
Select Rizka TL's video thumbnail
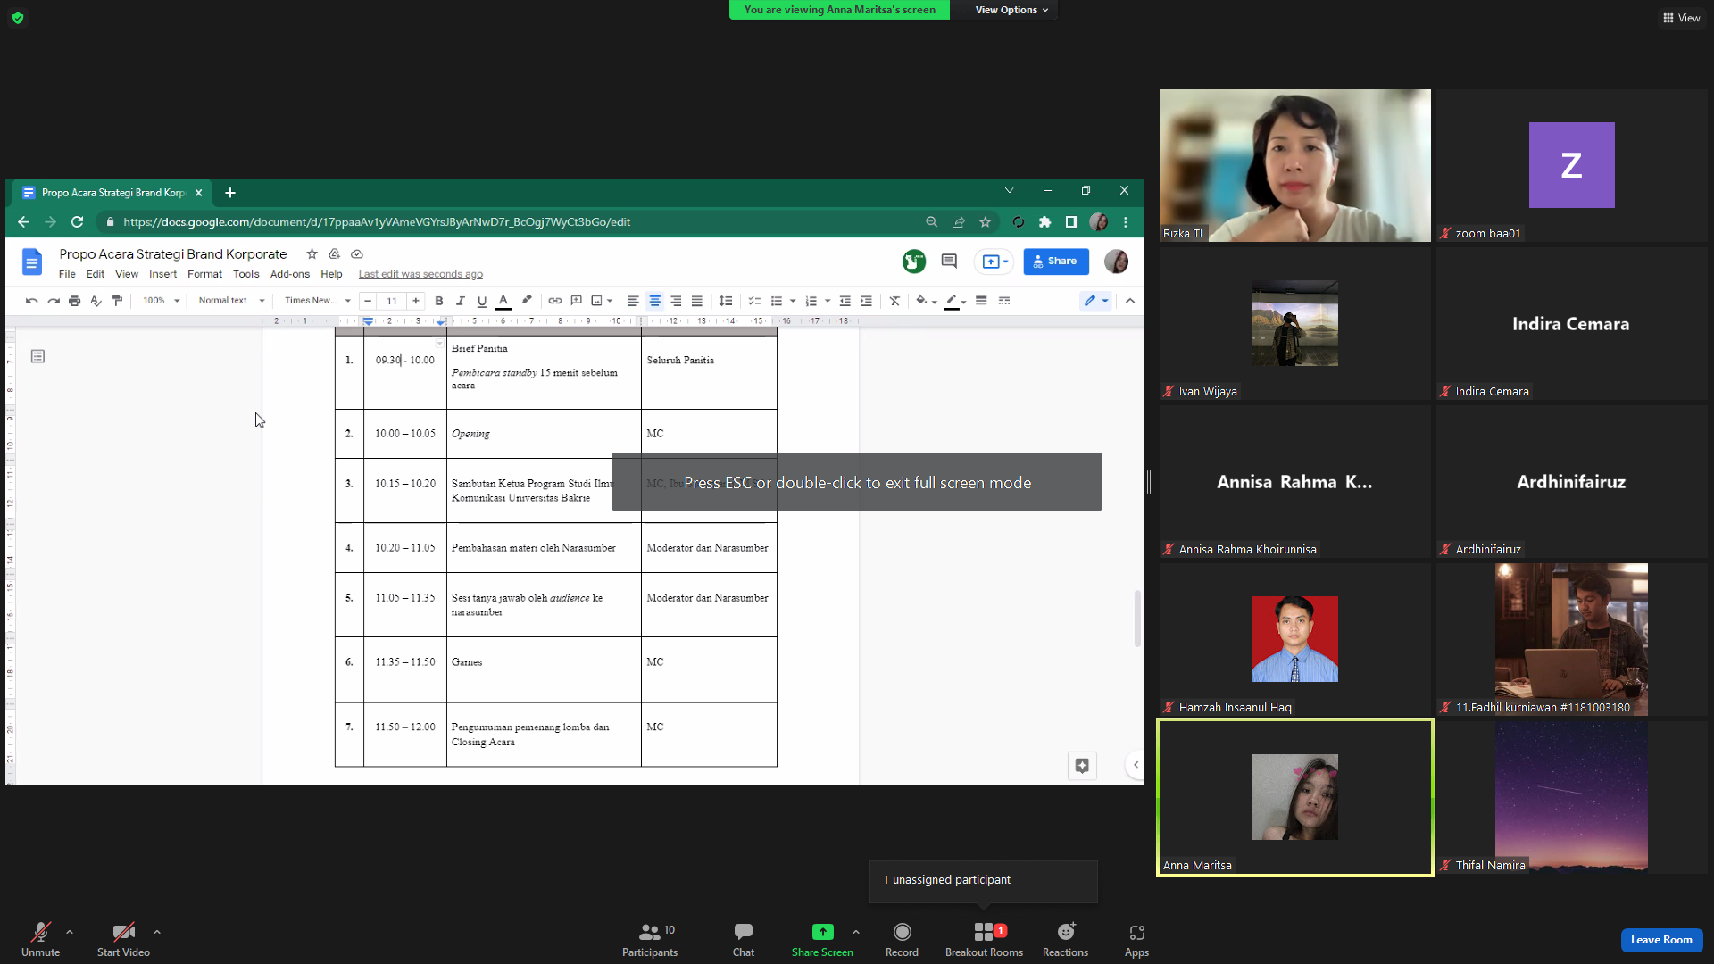pyautogui.click(x=1295, y=165)
